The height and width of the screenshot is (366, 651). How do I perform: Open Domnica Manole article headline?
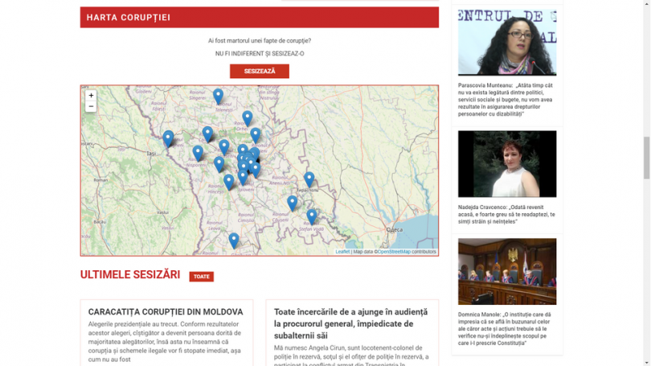click(505, 329)
